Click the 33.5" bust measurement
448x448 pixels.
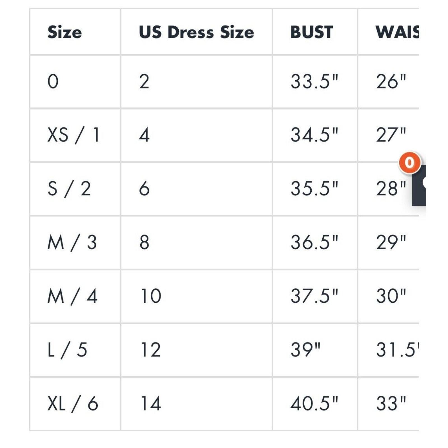(314, 82)
